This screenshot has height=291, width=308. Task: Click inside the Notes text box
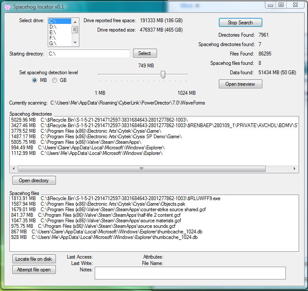(189, 273)
